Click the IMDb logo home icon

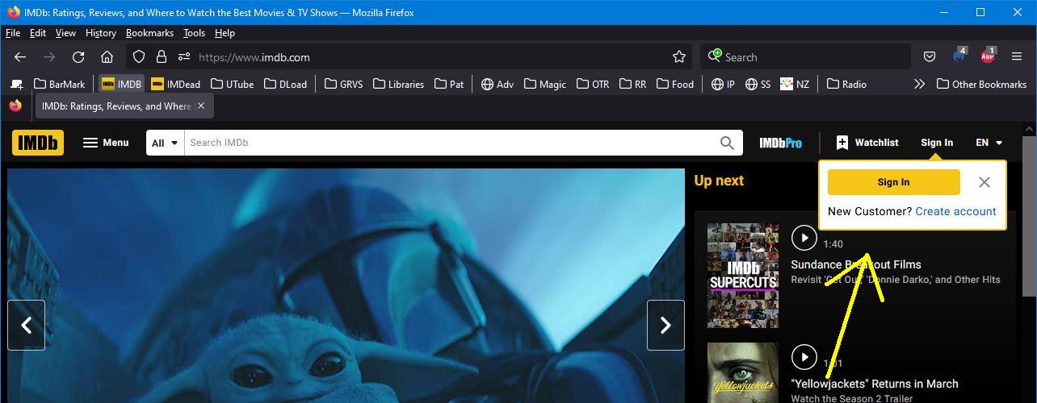click(x=38, y=143)
